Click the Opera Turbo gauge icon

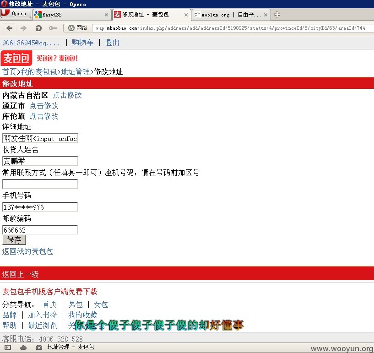[x=38, y=348]
